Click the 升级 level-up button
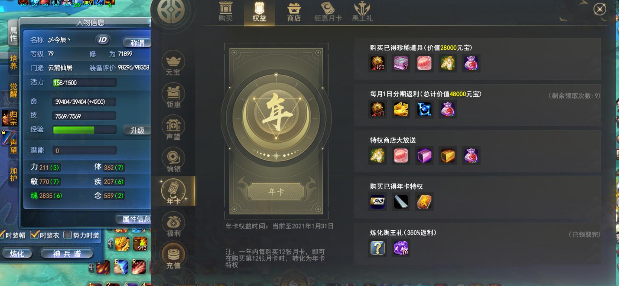The image size is (619, 286). click(137, 130)
